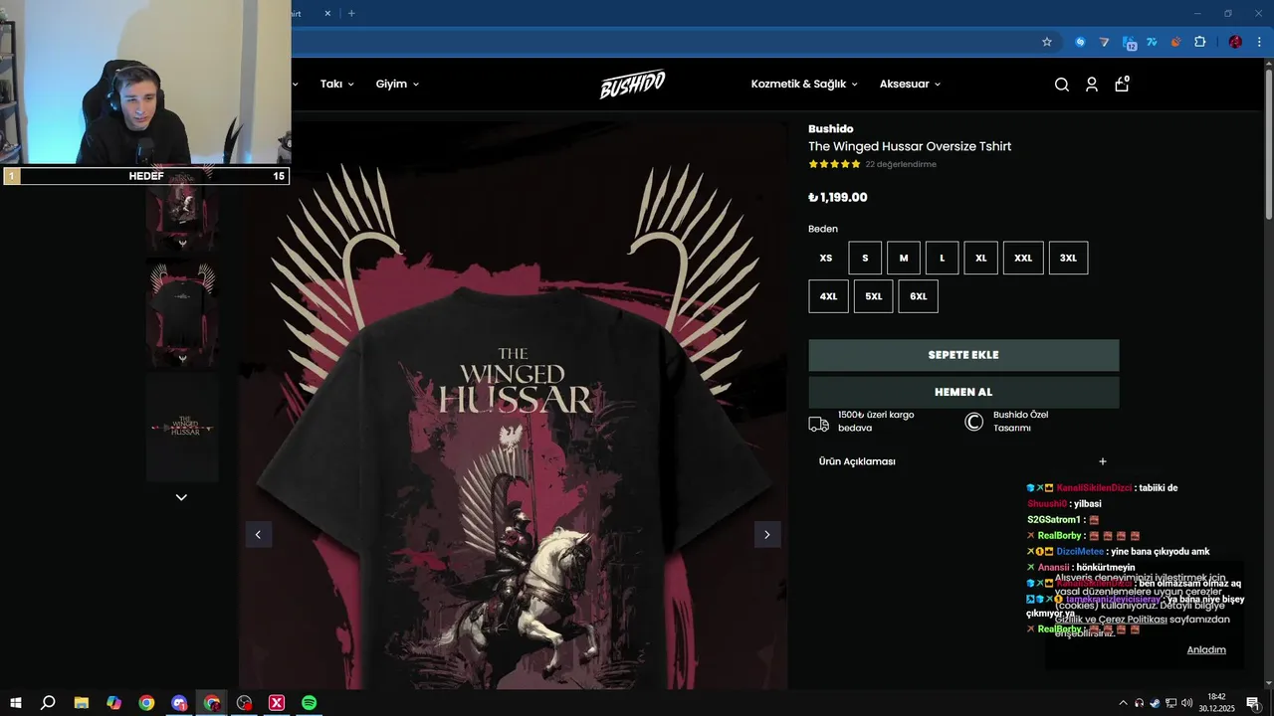Viewport: 1274px width, 716px height.
Task: Open the Kozmetik & Sağlık dropdown
Action: pos(804,85)
